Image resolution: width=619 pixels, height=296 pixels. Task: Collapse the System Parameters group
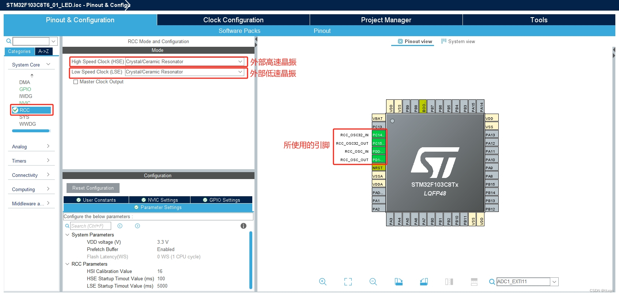(67, 235)
